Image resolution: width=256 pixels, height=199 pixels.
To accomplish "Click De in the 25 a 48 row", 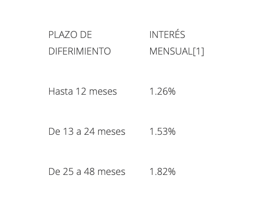I will (x=54, y=172).
